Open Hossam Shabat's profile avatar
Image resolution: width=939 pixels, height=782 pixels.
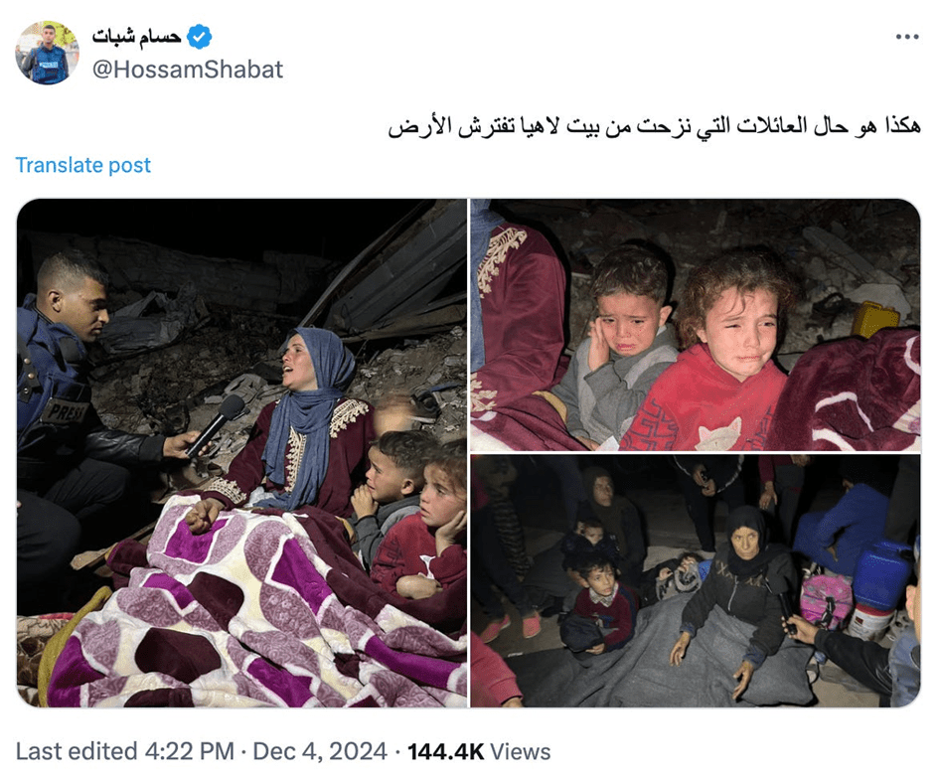47,54
